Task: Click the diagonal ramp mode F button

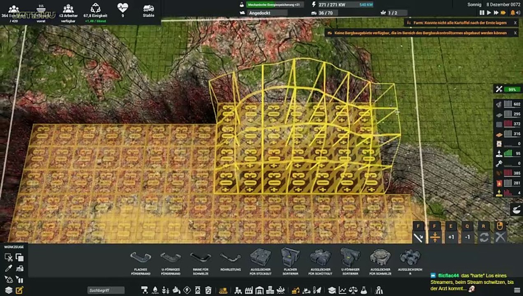Action: click(x=418, y=237)
